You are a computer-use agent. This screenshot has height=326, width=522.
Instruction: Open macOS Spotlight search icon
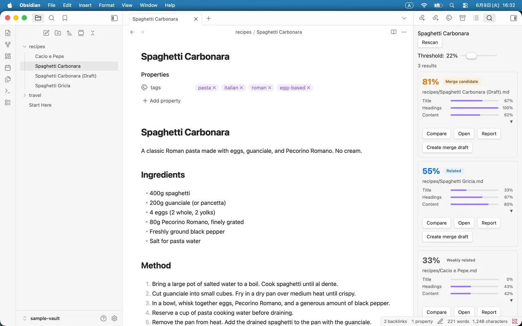click(x=451, y=5)
